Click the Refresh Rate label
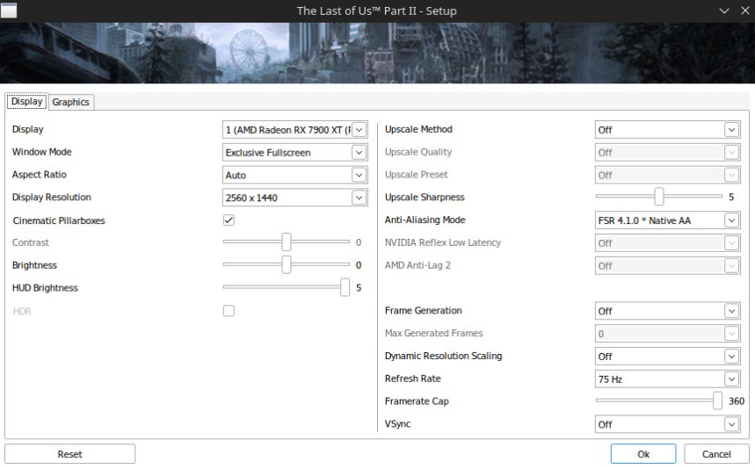755x469 pixels. click(412, 379)
